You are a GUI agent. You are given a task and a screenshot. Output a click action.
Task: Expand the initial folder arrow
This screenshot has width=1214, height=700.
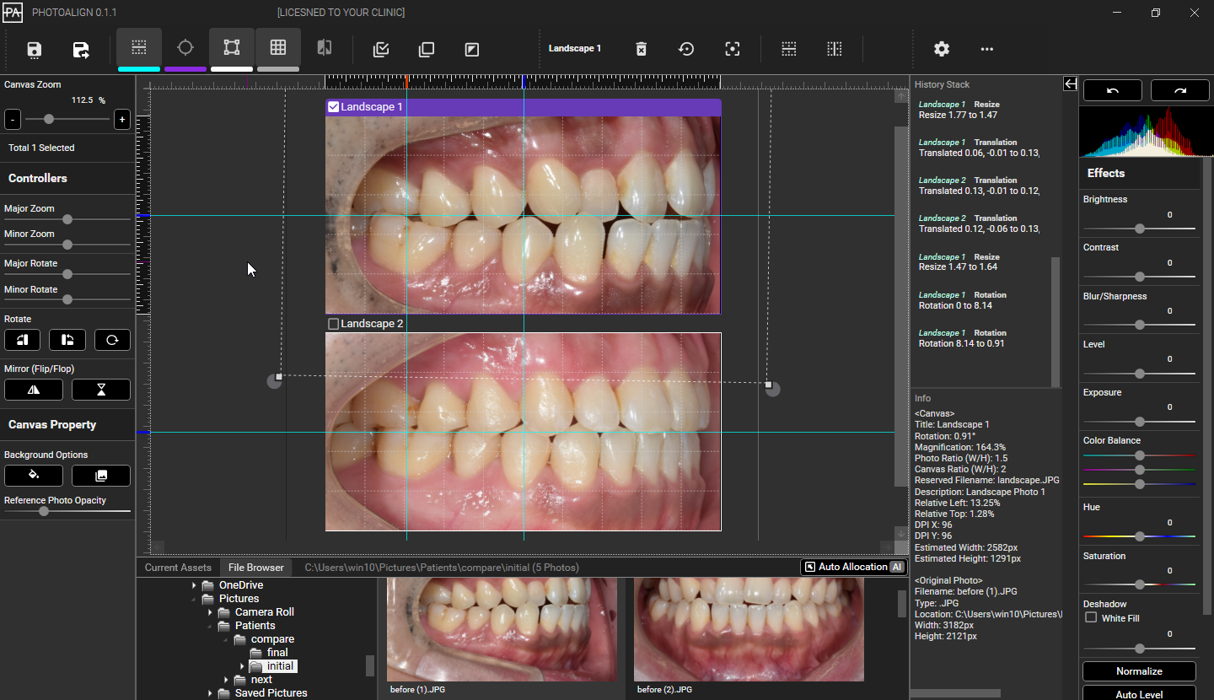coord(242,666)
